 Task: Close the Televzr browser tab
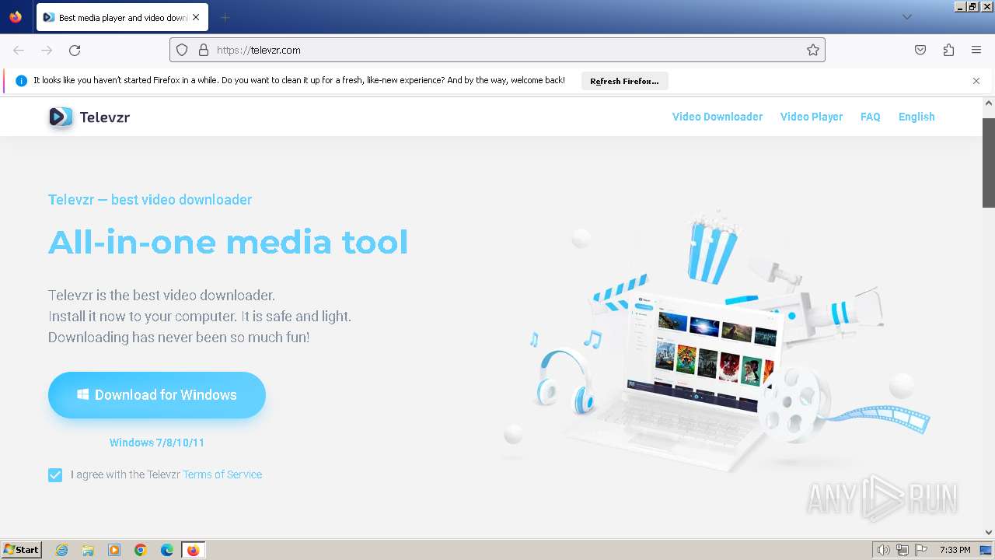195,17
